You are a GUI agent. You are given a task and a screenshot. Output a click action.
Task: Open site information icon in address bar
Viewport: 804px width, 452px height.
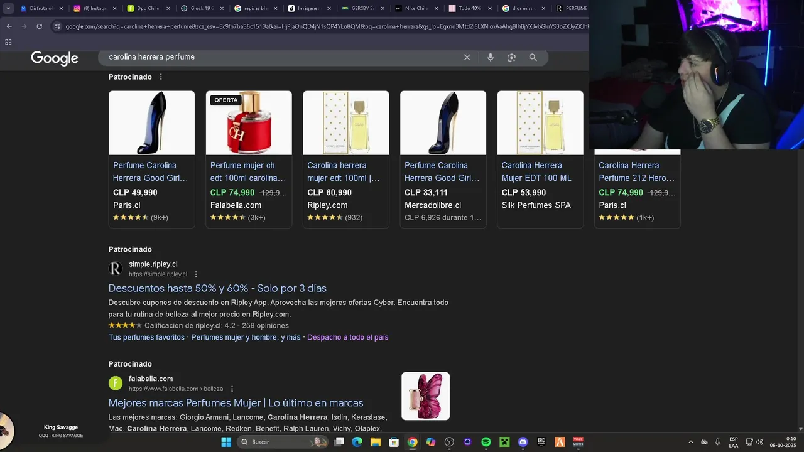coord(57,26)
